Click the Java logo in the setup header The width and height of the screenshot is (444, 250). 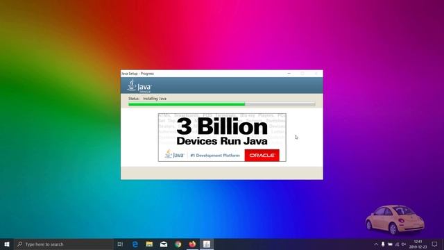(139, 86)
